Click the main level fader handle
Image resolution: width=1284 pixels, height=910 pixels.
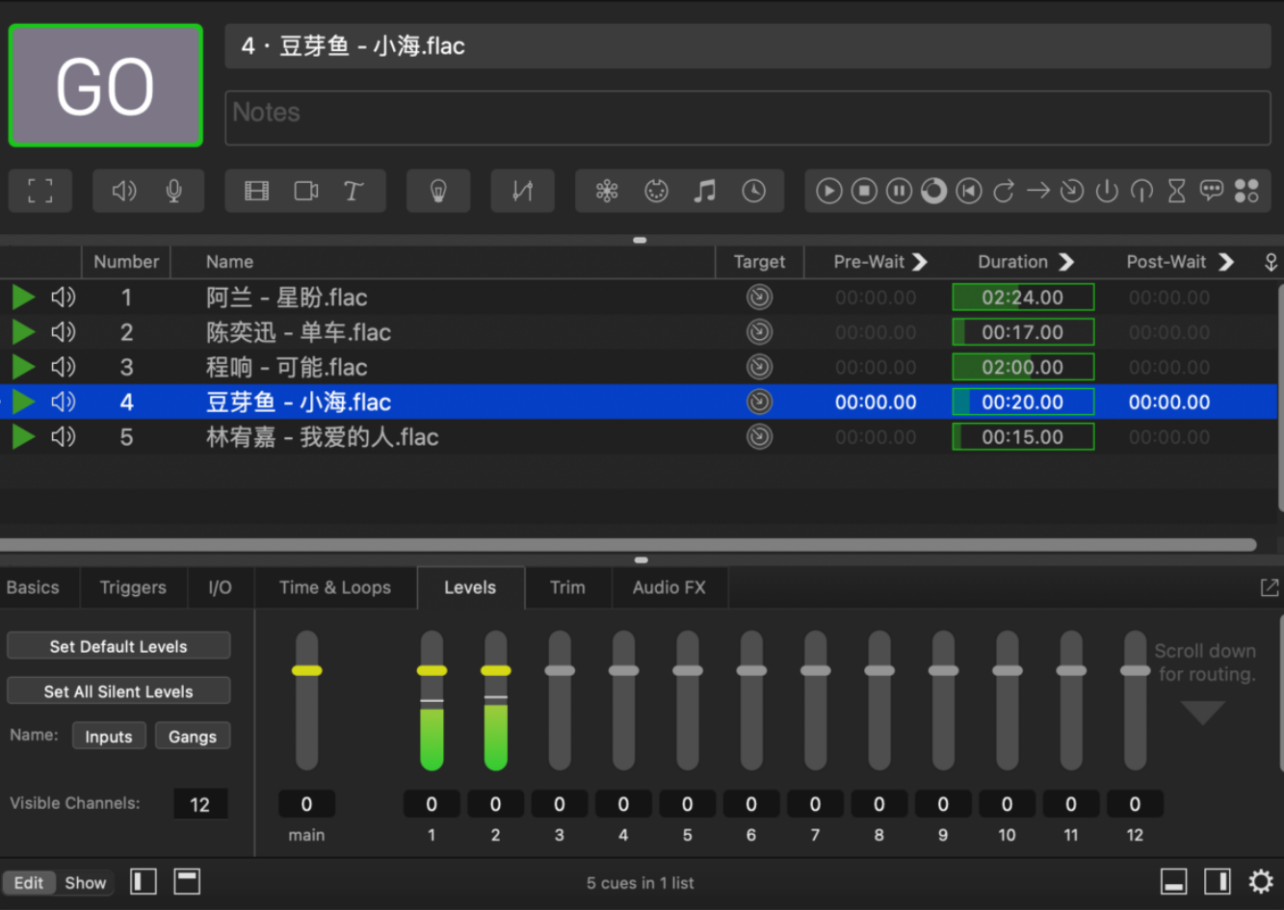(307, 670)
